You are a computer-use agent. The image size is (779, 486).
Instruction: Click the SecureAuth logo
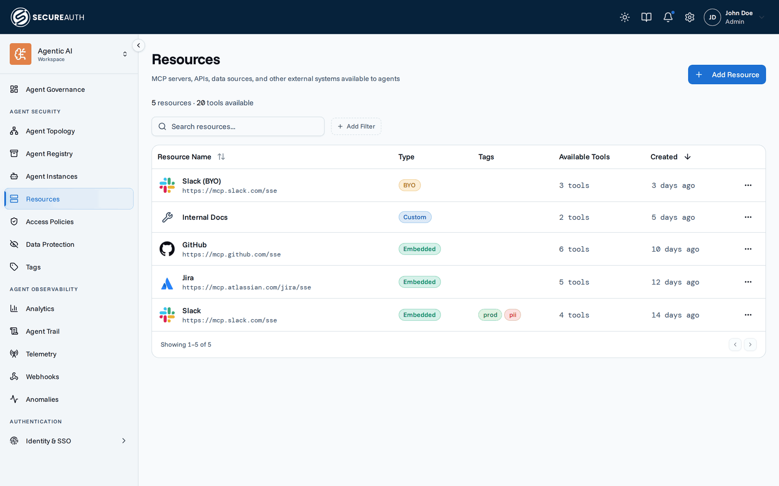(x=48, y=17)
